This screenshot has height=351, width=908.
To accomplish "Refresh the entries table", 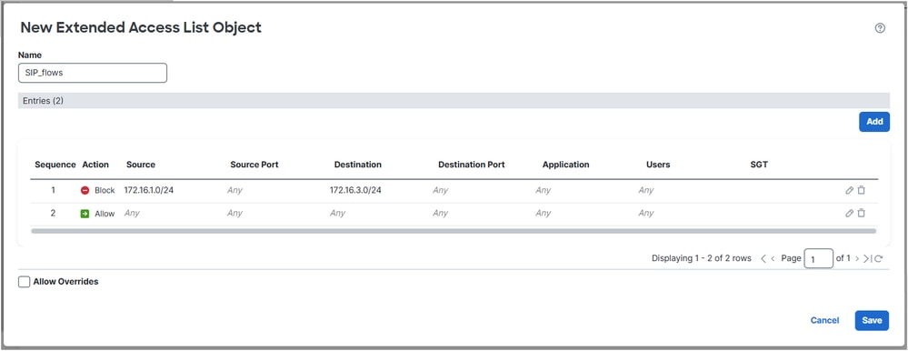I will pos(879,259).
